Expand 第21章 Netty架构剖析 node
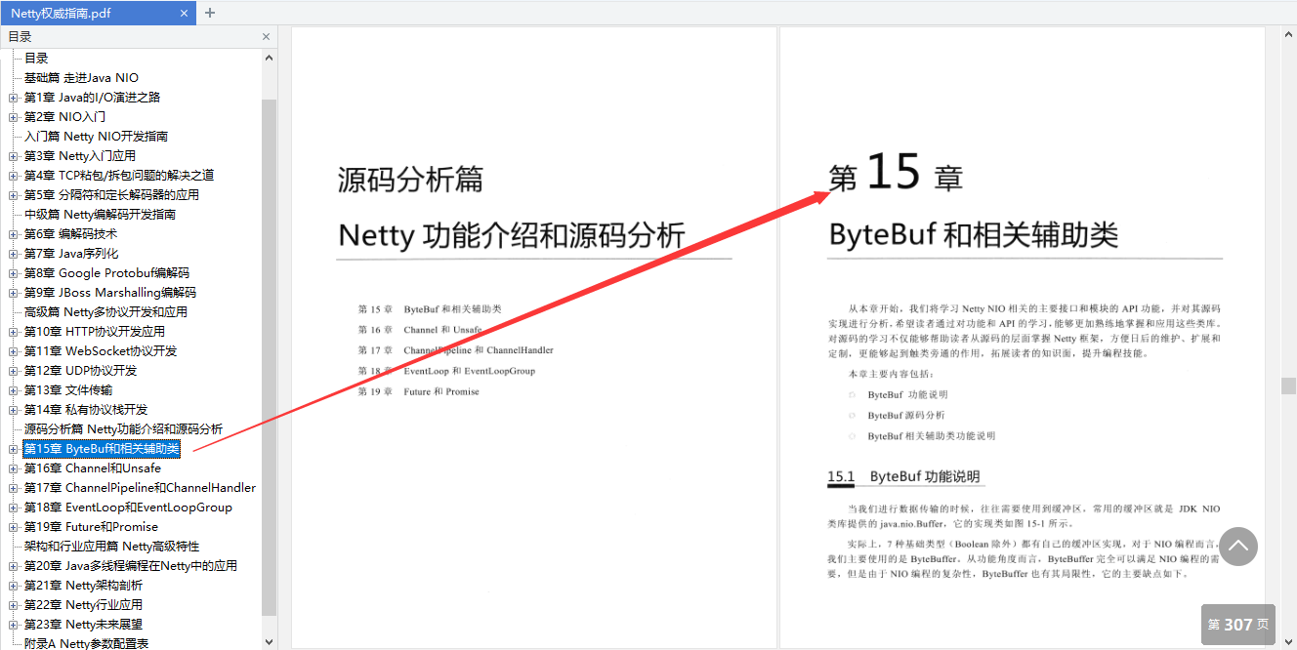Image resolution: width=1297 pixels, height=650 pixels. (x=13, y=586)
